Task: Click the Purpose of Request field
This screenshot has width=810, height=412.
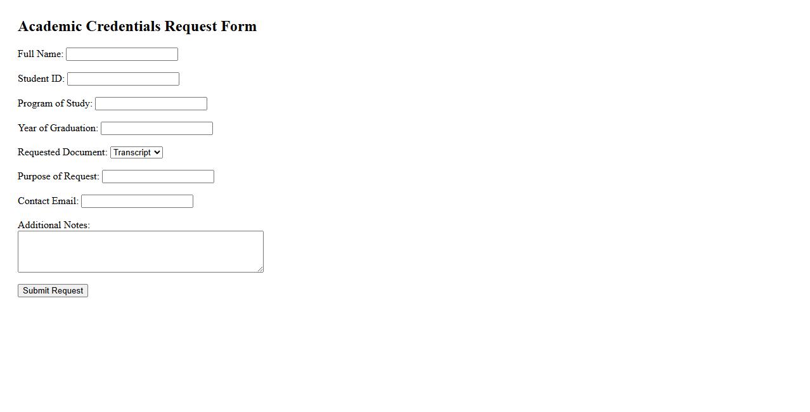Action: tap(158, 177)
